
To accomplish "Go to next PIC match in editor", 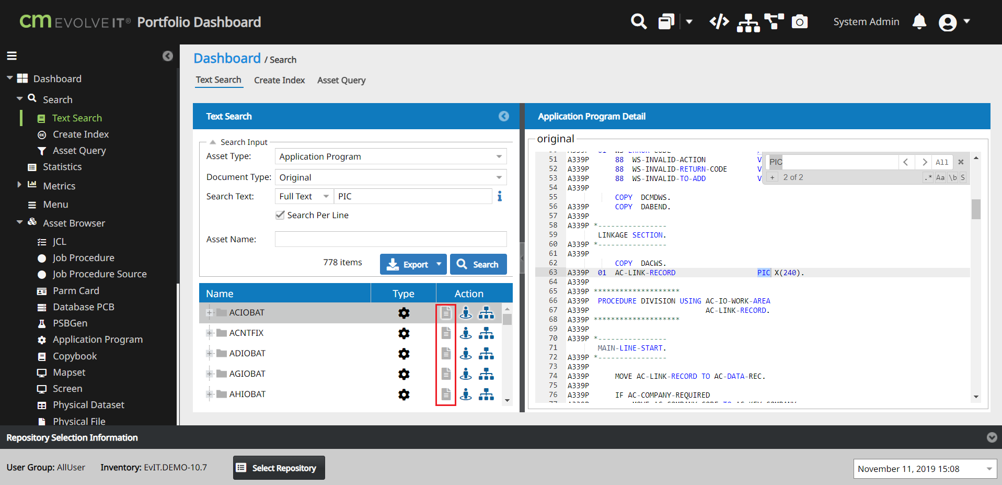I will tap(924, 162).
